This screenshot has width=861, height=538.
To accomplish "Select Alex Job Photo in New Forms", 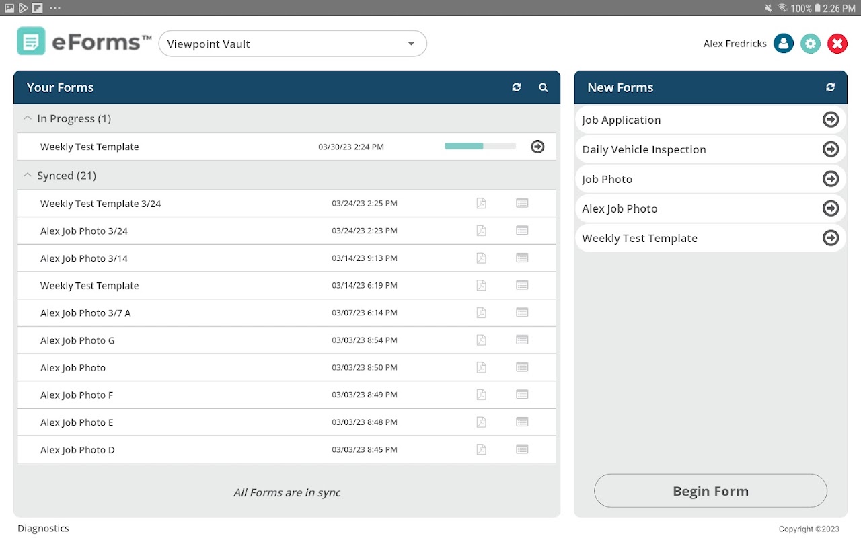I will click(710, 208).
